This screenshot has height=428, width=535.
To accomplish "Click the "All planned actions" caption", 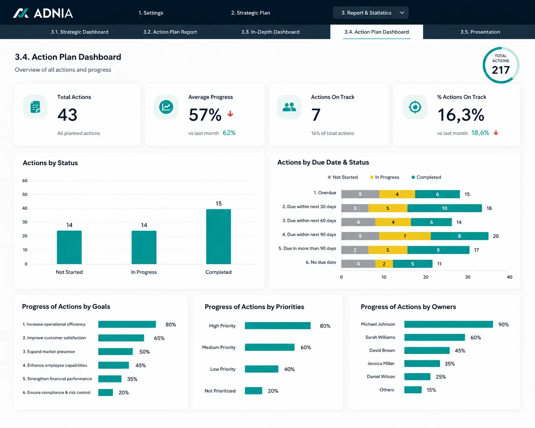I will 79,133.
